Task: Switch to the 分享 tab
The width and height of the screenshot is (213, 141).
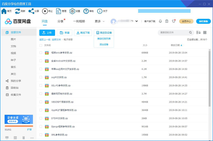Action: [60, 21]
